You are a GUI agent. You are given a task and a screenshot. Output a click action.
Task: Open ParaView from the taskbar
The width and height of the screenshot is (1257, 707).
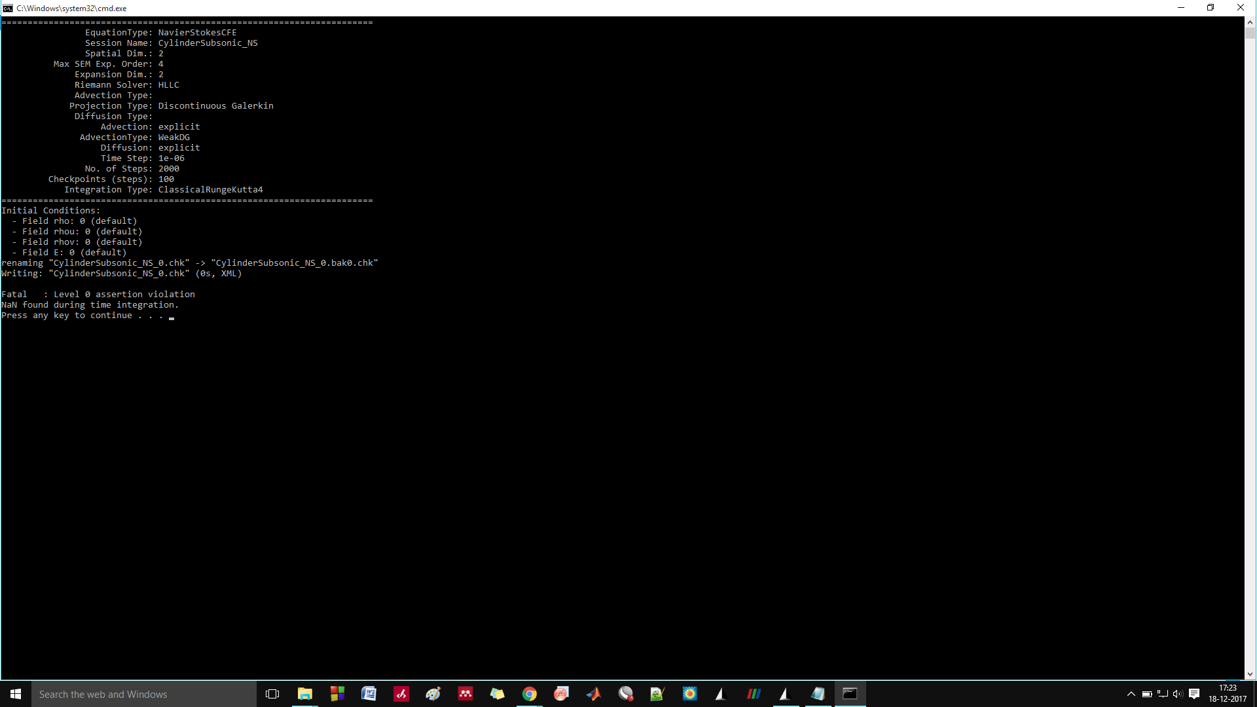coord(754,694)
